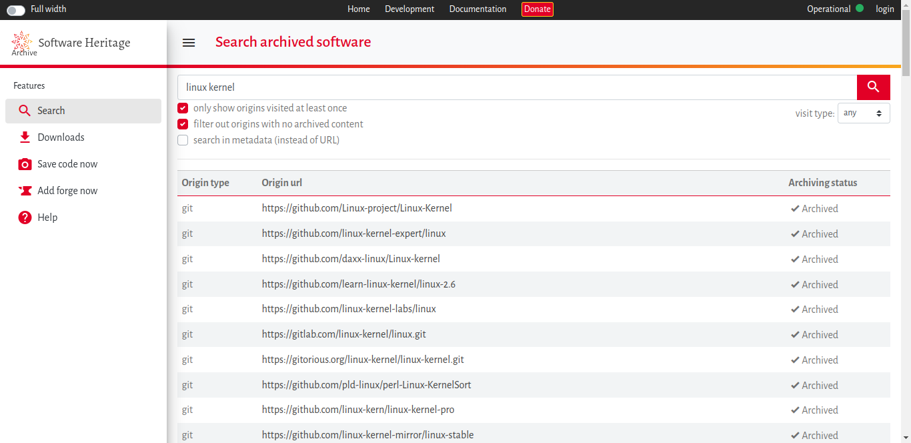Click the Operational status link
Screen dimensions: 911x443
click(x=829, y=9)
